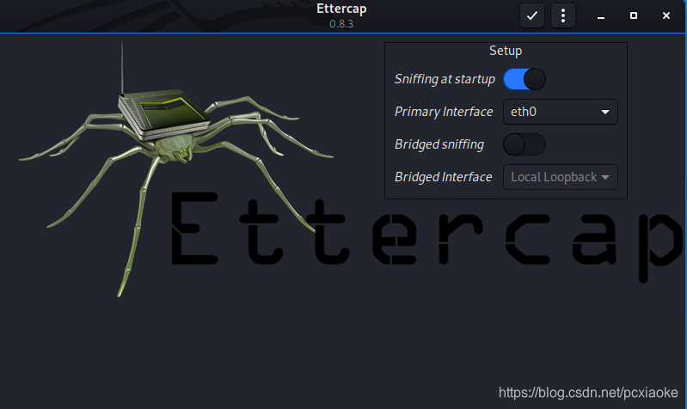Toggle Sniffing at startup switch
This screenshot has width=687, height=409.
pyautogui.click(x=524, y=79)
